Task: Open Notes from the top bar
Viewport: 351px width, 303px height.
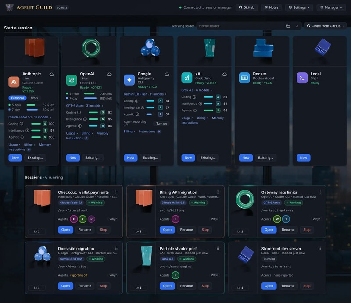Action: click(x=272, y=7)
